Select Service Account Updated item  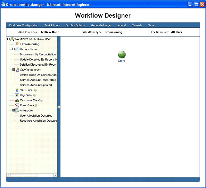pyautogui.click(x=36, y=85)
